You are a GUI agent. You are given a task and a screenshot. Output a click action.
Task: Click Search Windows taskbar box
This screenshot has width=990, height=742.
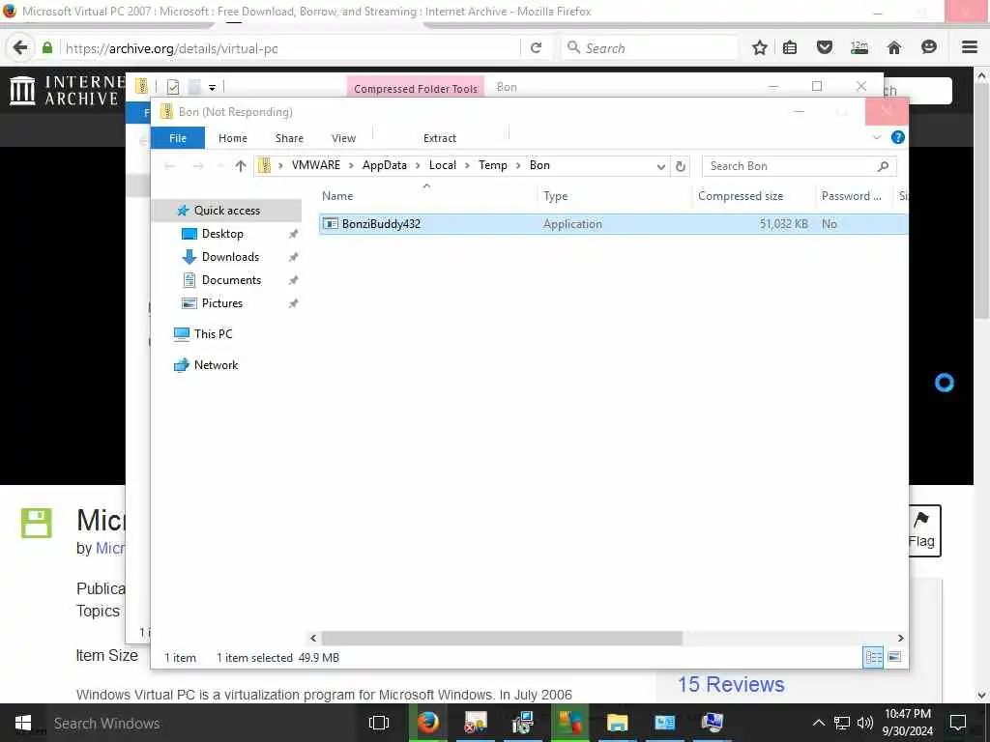click(x=202, y=723)
